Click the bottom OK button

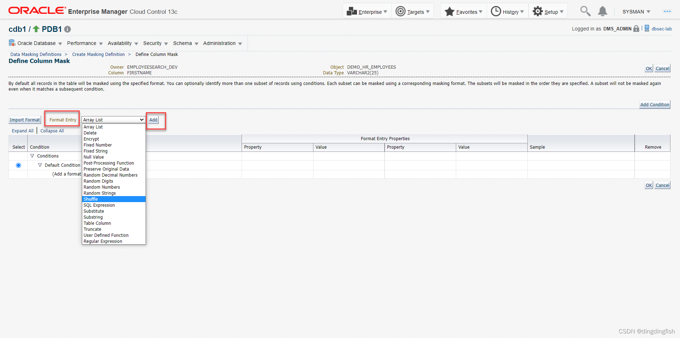pos(648,185)
